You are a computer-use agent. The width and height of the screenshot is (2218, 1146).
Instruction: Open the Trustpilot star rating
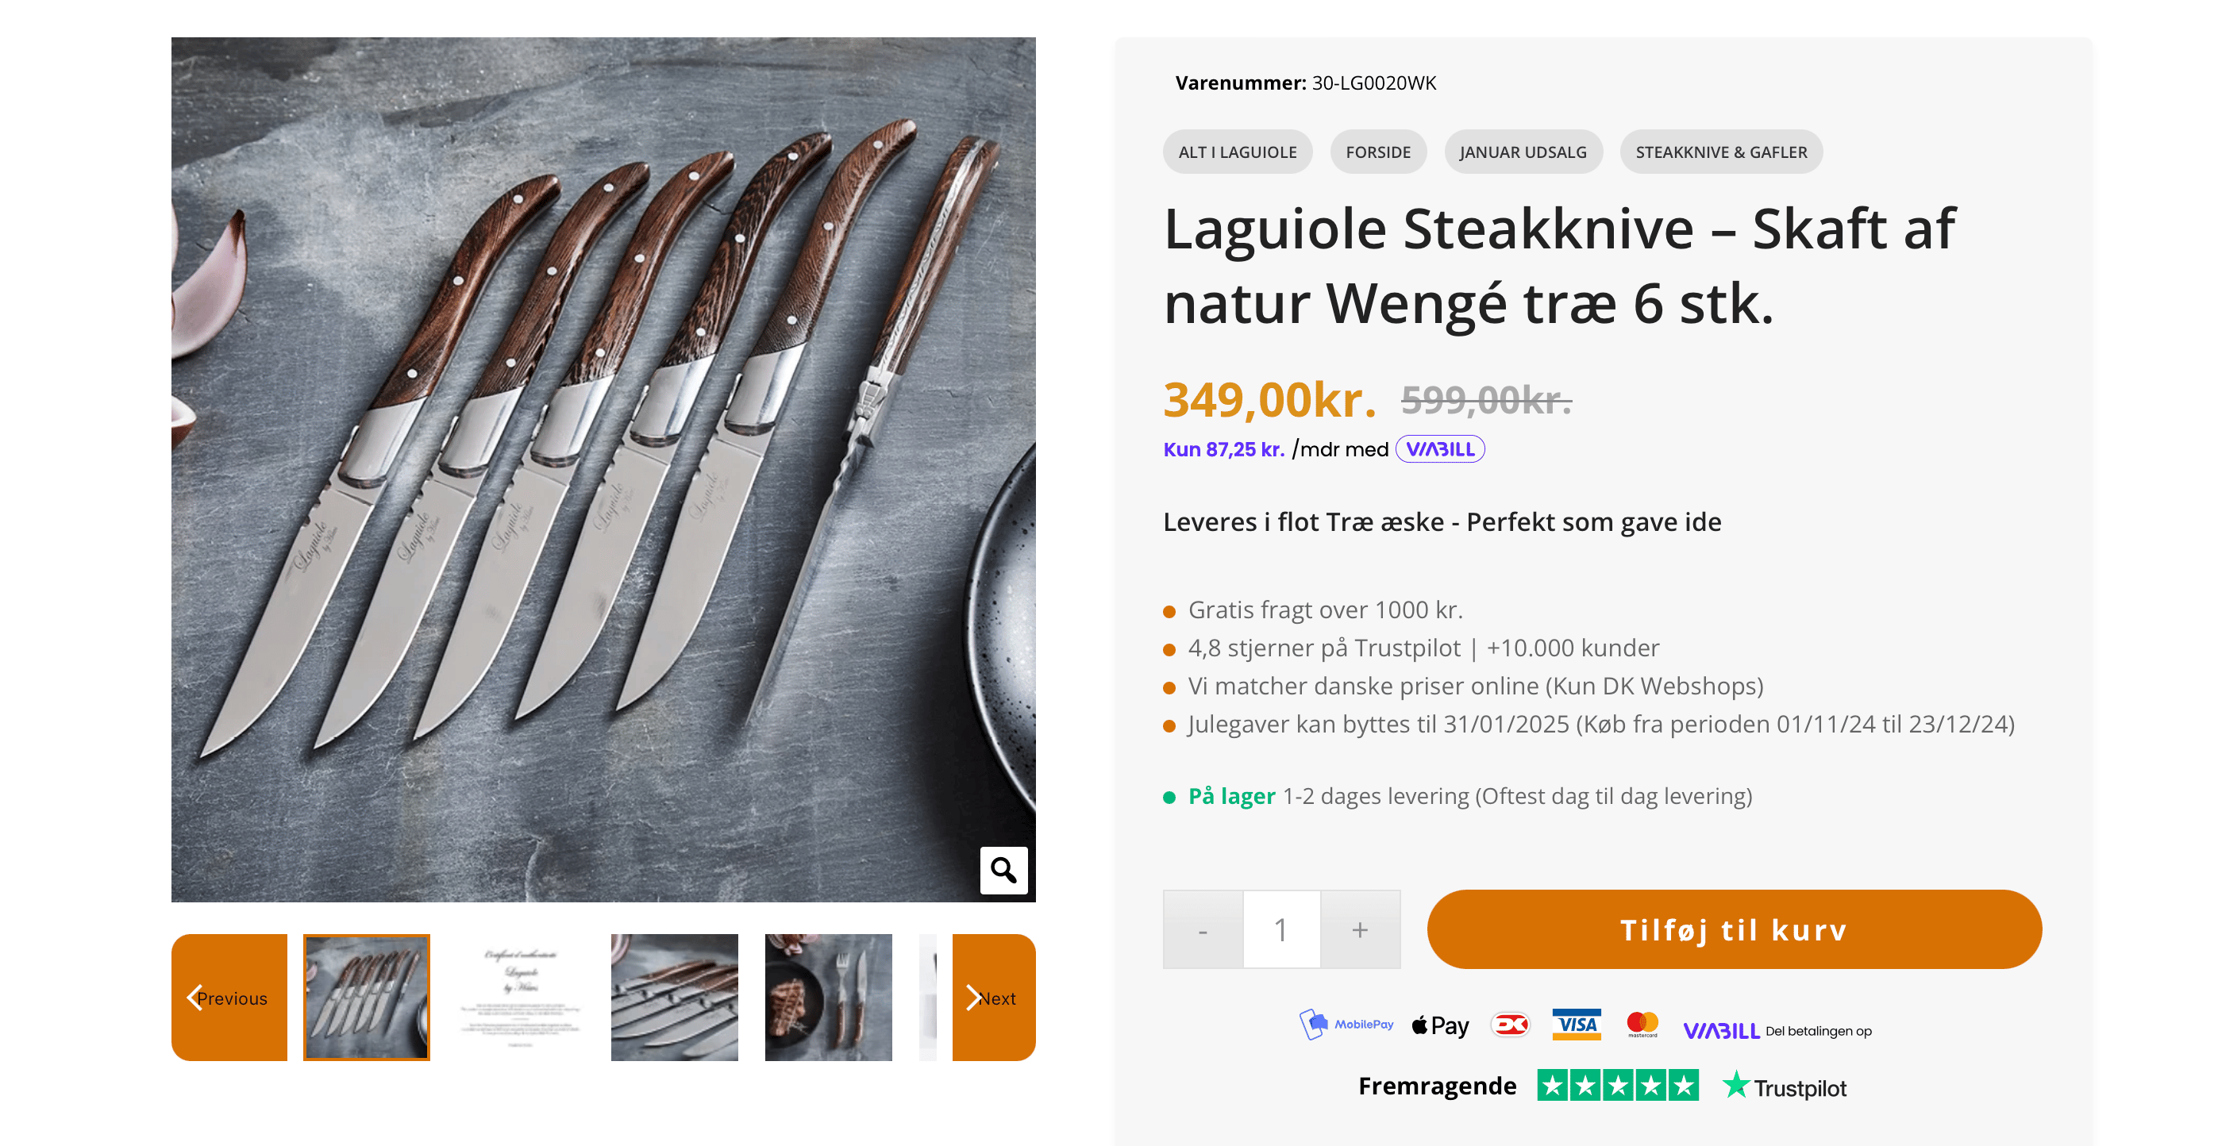(x=1617, y=1086)
